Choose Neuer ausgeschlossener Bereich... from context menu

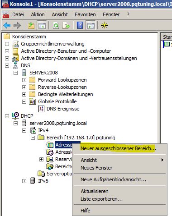(x=119, y=148)
